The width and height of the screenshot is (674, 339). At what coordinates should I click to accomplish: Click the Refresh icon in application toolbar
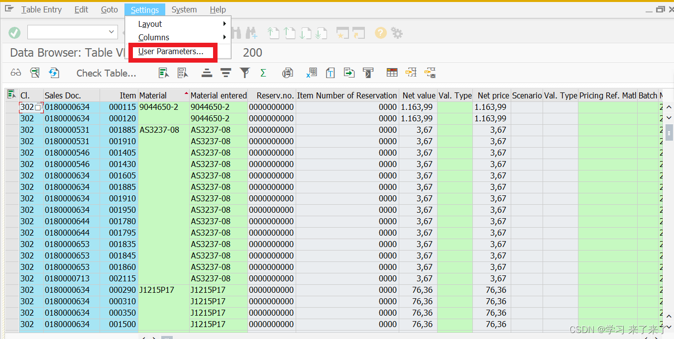54,73
